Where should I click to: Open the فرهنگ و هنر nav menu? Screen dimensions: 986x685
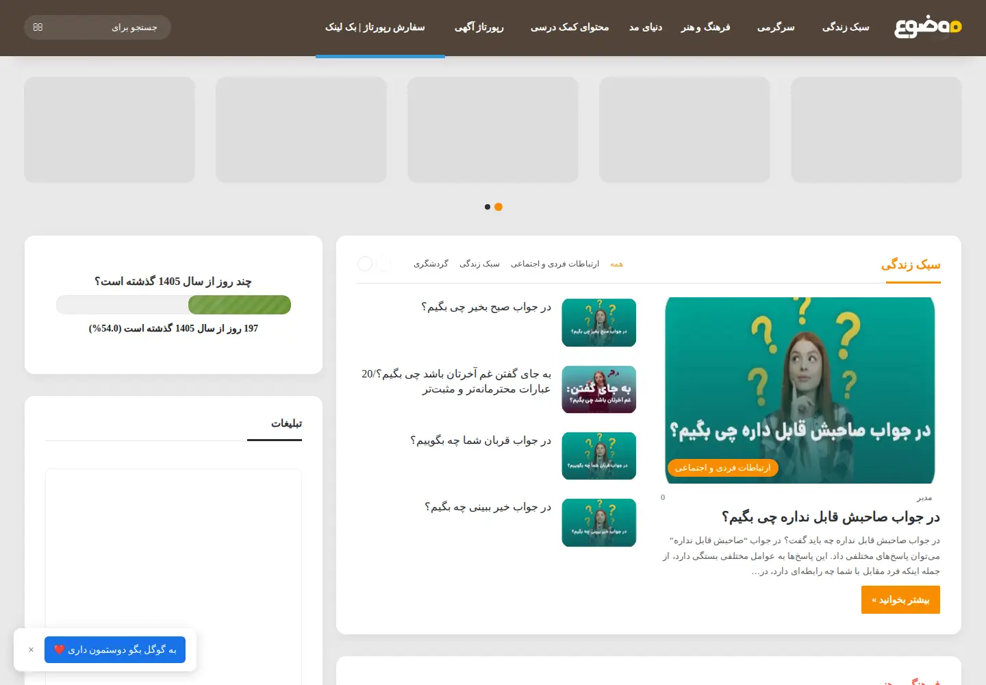pos(705,27)
